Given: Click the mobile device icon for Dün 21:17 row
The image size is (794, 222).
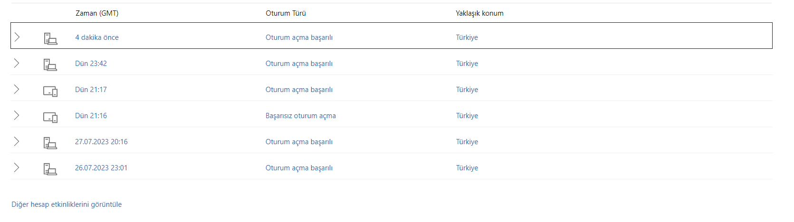Looking at the screenshot, I should coord(50,91).
